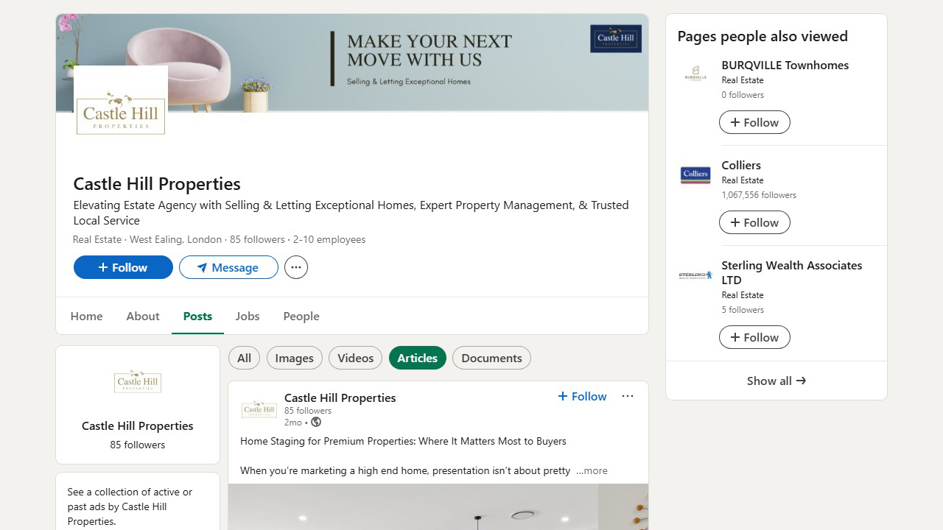
Task: Open Castle Hill Properties logo in header
Action: 121,111
